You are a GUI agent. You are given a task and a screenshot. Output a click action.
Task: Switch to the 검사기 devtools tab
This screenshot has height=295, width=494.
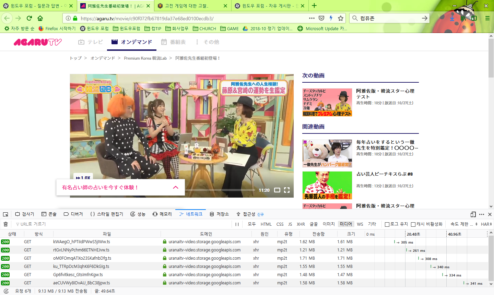pos(24,214)
